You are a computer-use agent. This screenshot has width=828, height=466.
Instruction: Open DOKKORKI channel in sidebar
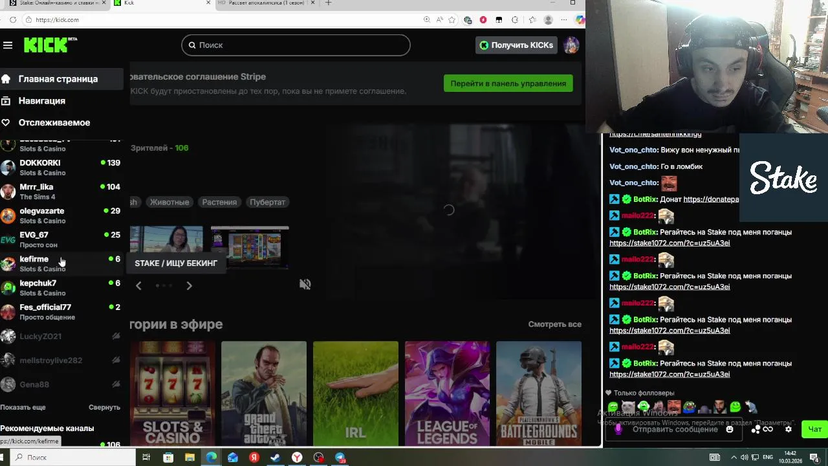click(x=61, y=168)
